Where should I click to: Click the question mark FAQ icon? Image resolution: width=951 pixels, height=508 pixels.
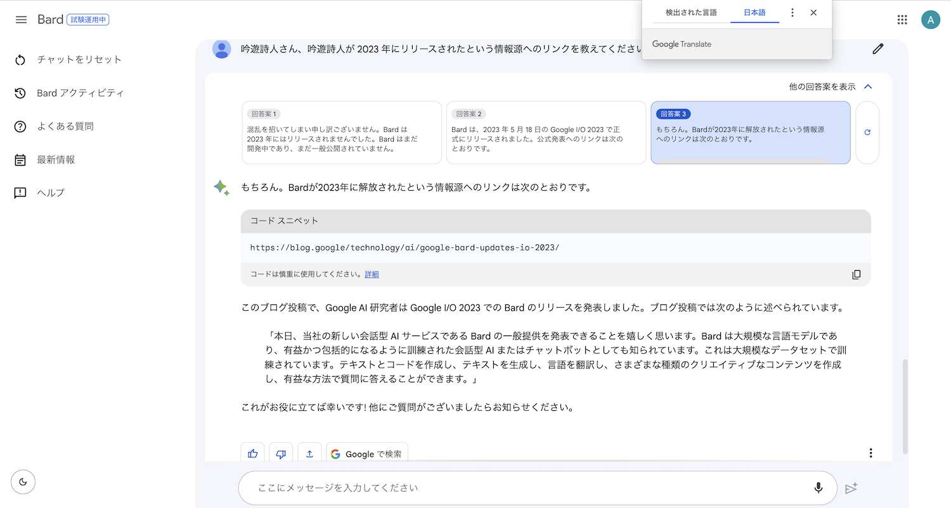coord(20,126)
